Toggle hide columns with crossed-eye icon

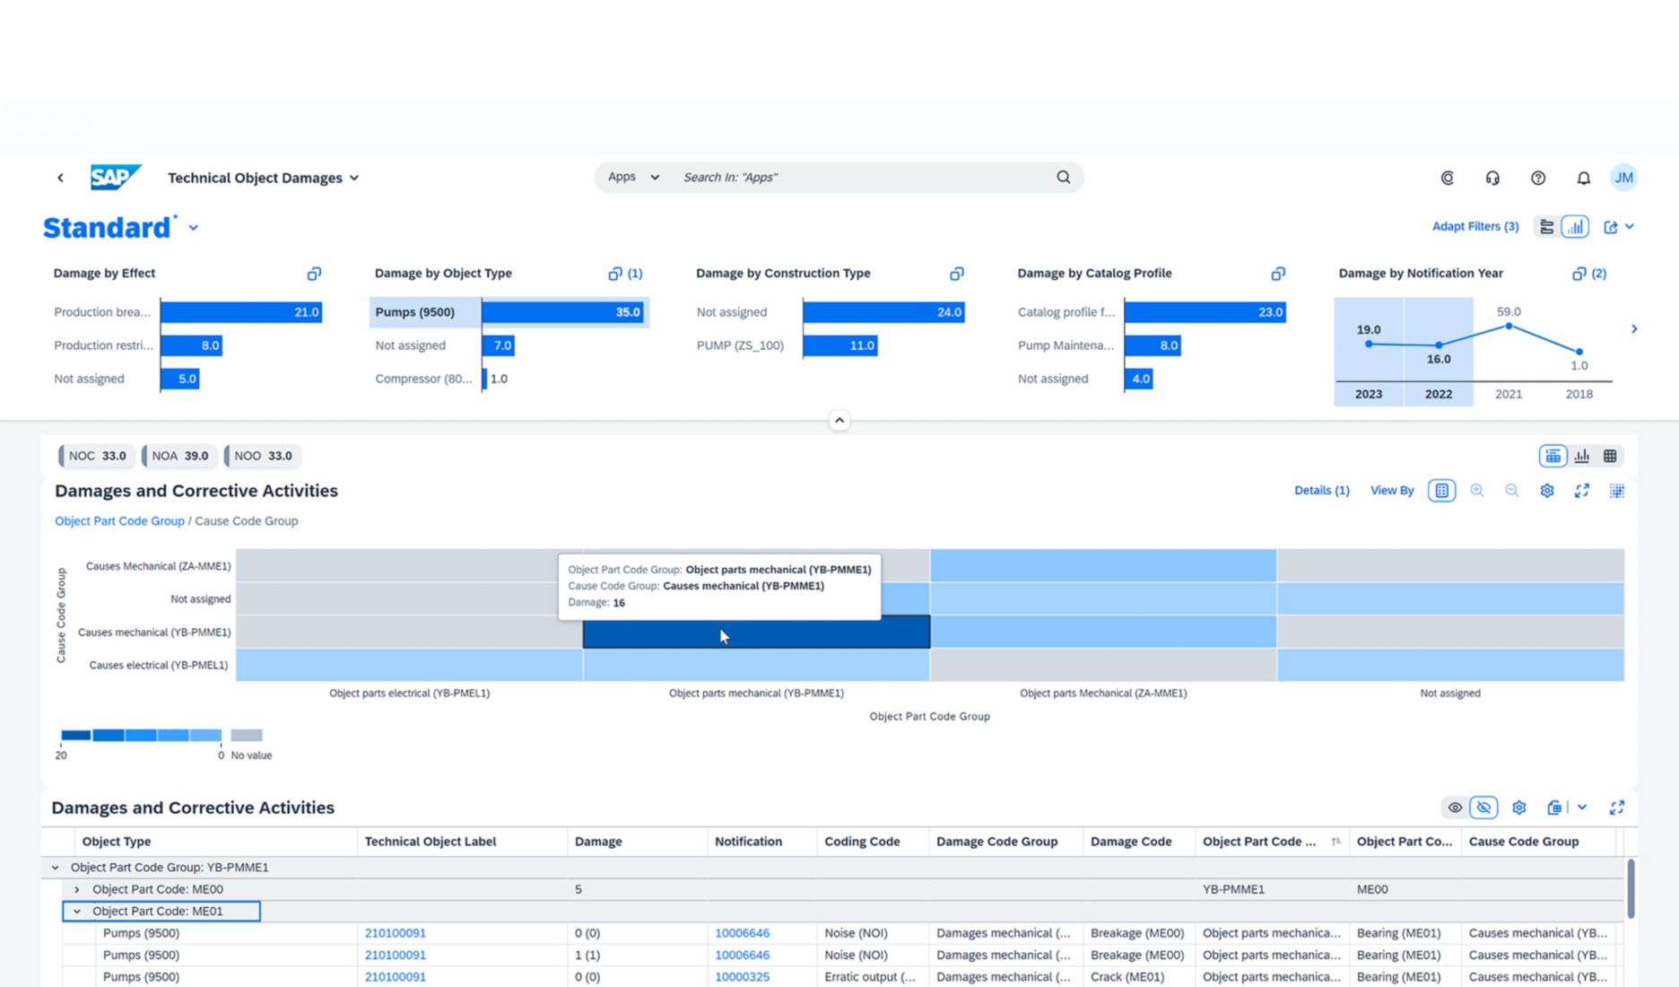coord(1484,808)
